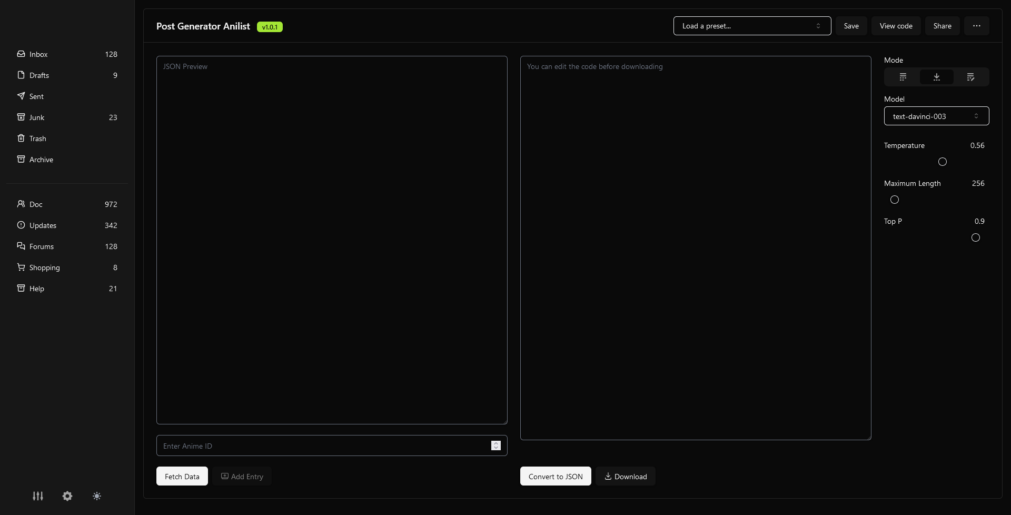Click the Forums chat bubbles icon
The width and height of the screenshot is (1011, 515).
click(21, 246)
